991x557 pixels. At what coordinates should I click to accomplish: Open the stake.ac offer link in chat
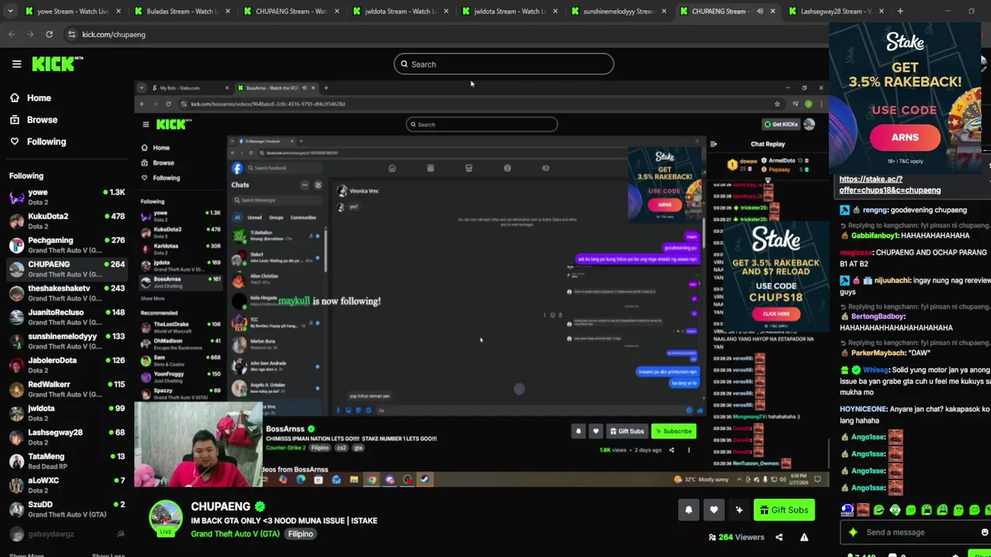point(890,184)
